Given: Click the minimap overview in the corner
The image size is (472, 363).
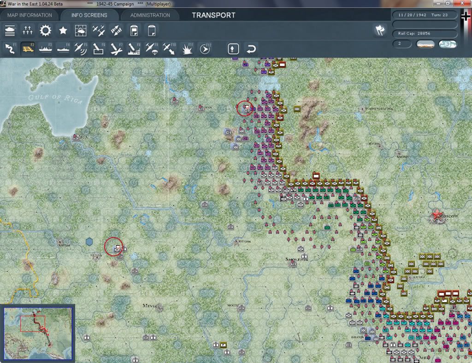Looking at the screenshot, I should point(38,333).
